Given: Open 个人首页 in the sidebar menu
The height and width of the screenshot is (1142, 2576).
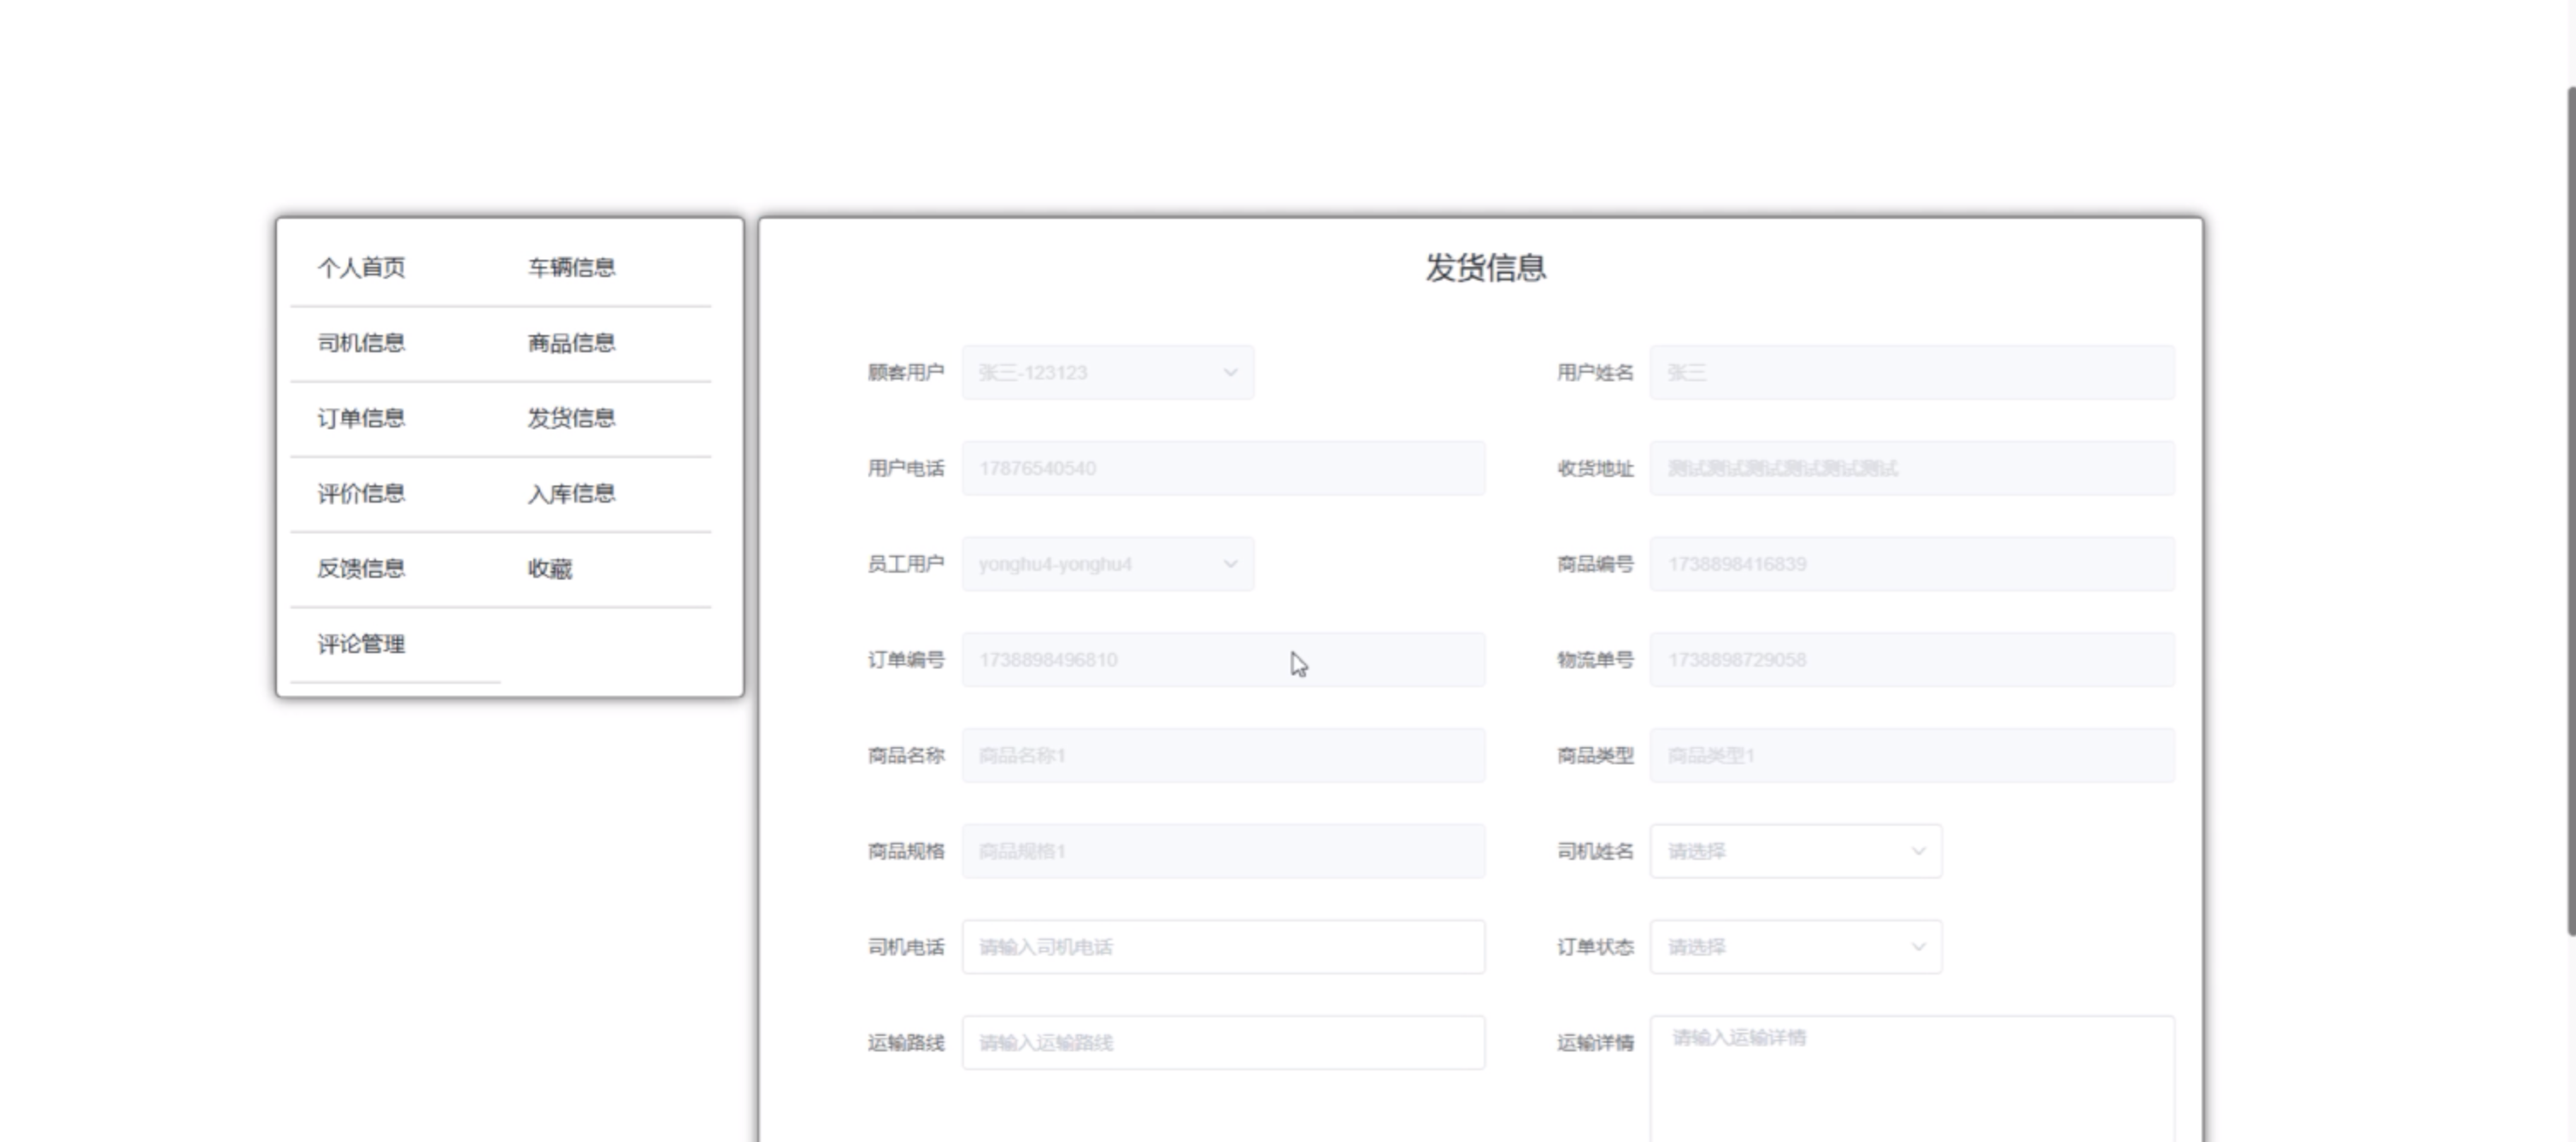Looking at the screenshot, I should (x=361, y=268).
